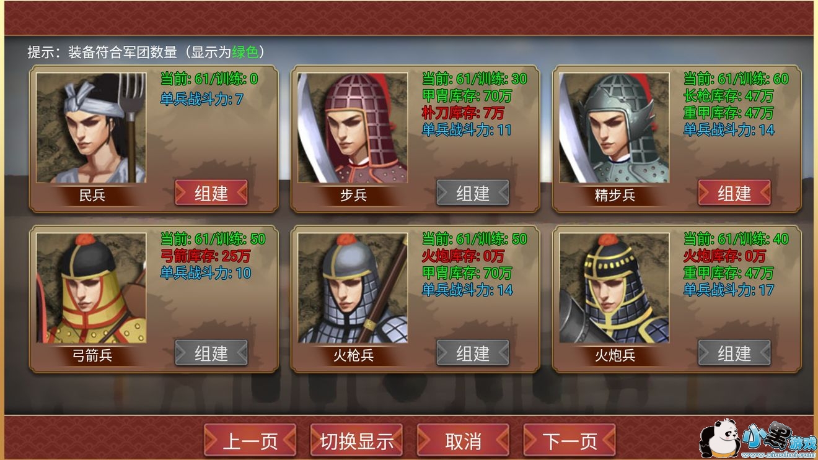Go to previous page with 上一页
Image resolution: width=818 pixels, height=460 pixels.
[x=250, y=441]
